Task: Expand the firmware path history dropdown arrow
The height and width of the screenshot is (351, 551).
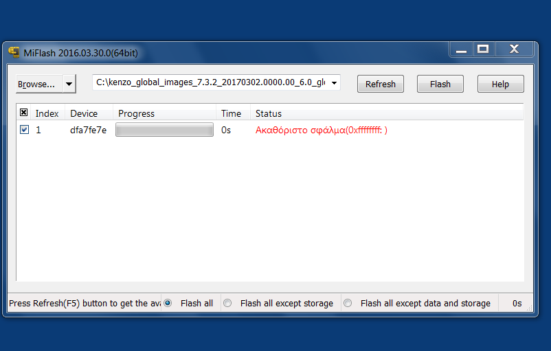Action: (334, 83)
